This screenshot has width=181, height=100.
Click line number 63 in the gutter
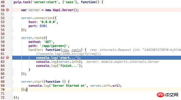point(3,62)
